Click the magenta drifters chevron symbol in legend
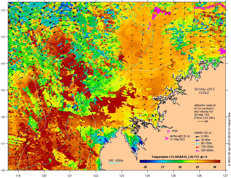The image size is (231, 178). pos(166,138)
